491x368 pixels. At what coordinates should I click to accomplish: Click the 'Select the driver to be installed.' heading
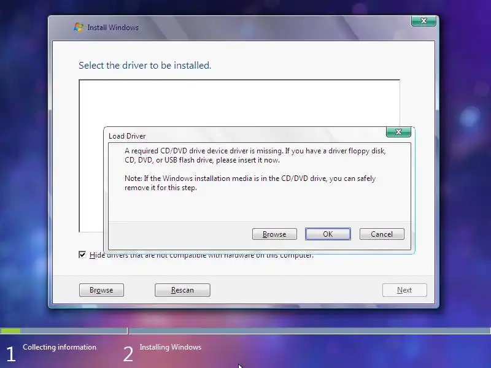pyautogui.click(x=145, y=66)
